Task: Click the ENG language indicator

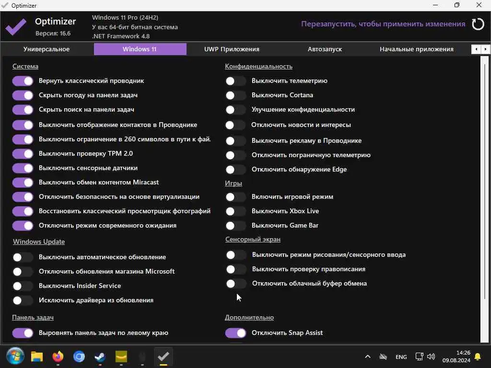Action: (401, 356)
